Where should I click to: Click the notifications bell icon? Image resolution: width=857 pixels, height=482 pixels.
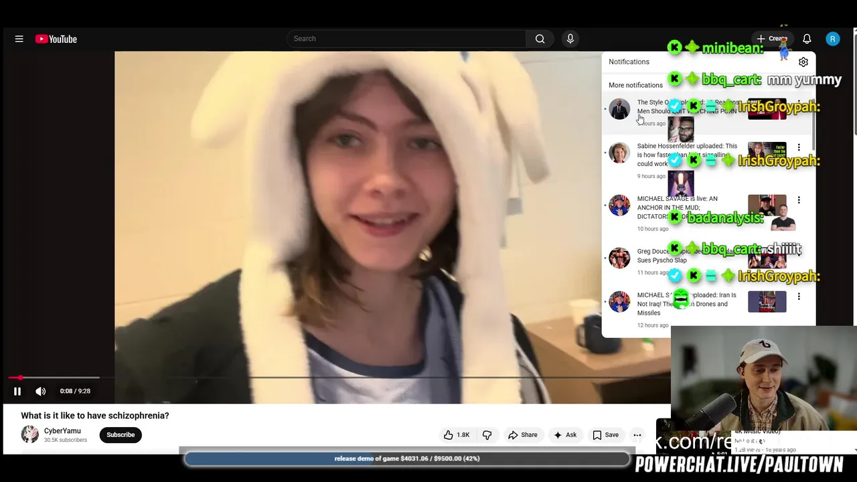[807, 39]
